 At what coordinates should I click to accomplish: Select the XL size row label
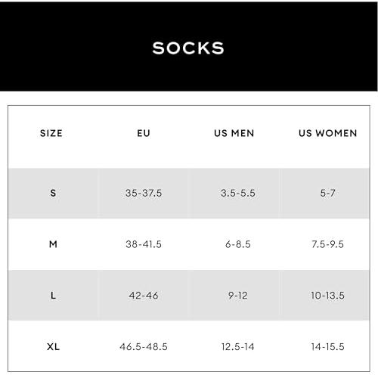pos(53,346)
